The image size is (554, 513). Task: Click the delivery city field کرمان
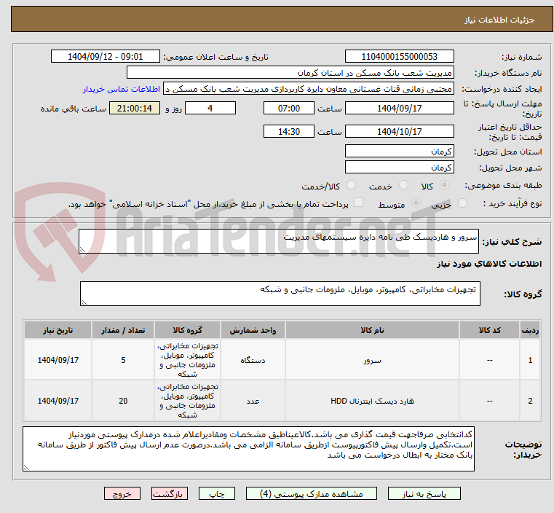point(399,167)
